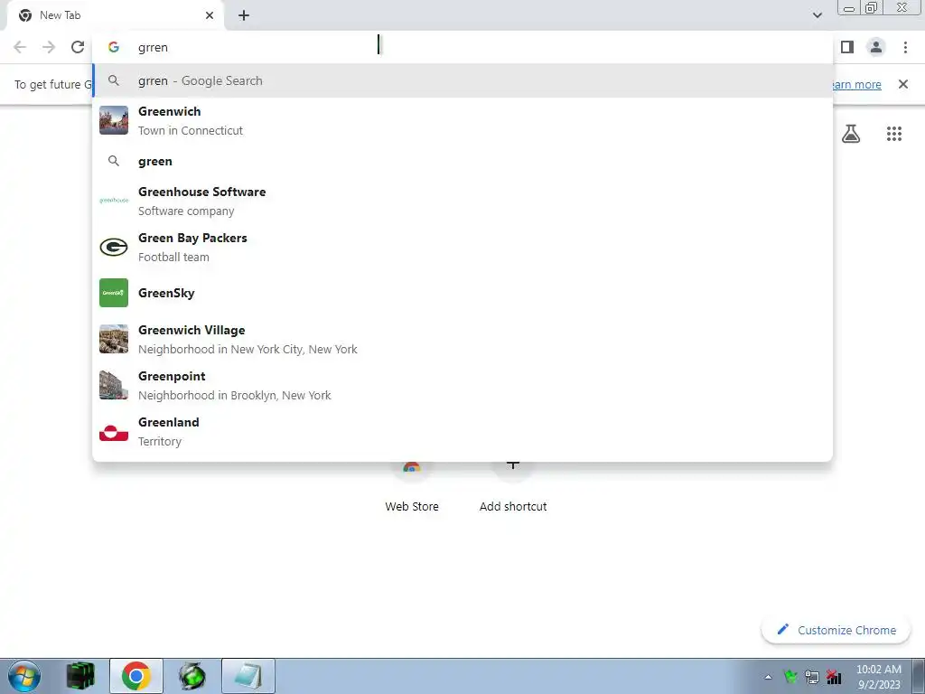Pick the Greenhouse Software suggestion
Image resolution: width=925 pixels, height=694 pixels.
point(463,201)
